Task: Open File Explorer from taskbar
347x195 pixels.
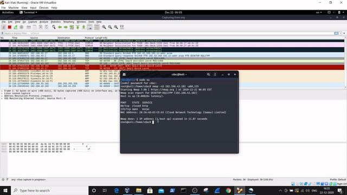Action: coord(139,190)
